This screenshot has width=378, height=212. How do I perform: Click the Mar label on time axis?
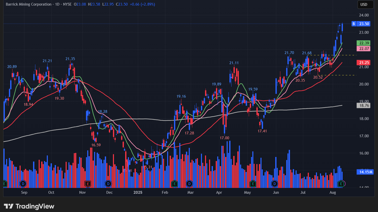click(191, 192)
